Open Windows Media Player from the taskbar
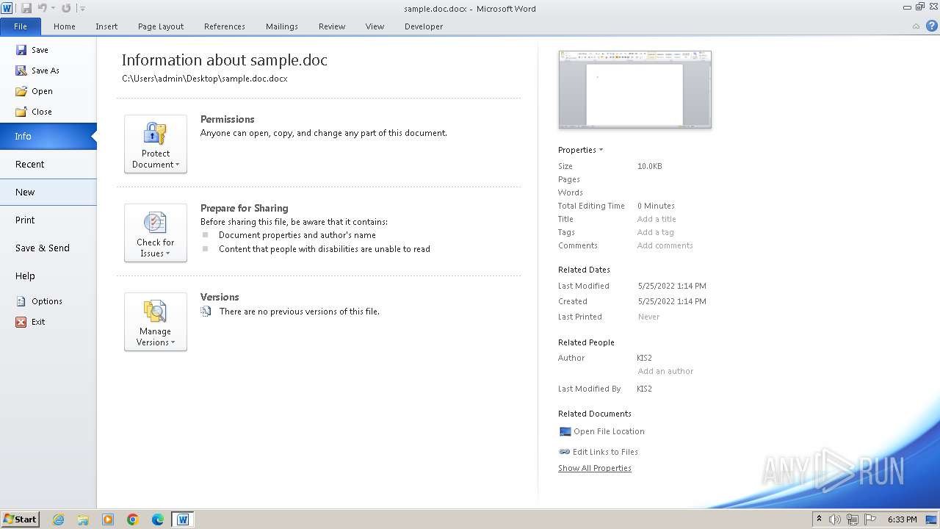The height and width of the screenshot is (529, 940). [x=108, y=519]
